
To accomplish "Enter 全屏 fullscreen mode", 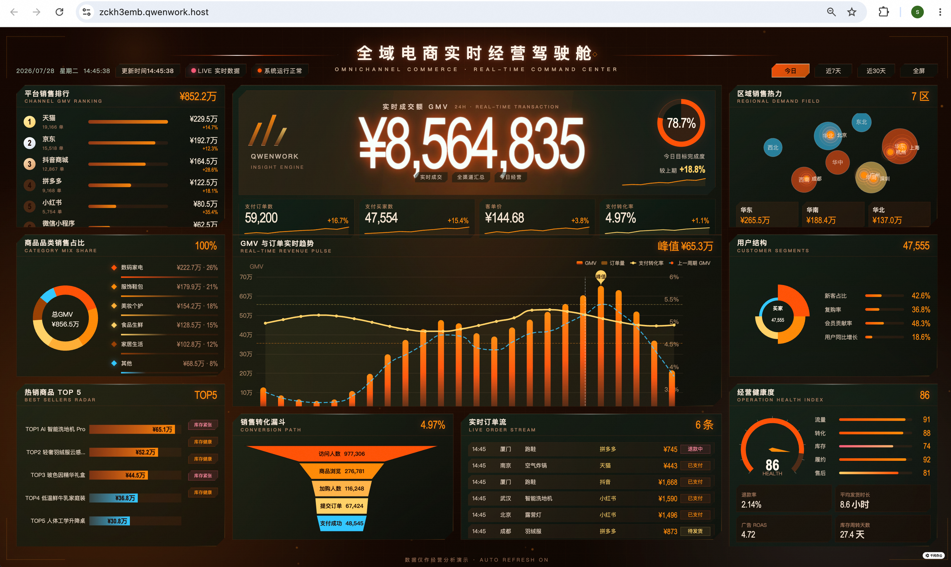I will click(x=918, y=71).
